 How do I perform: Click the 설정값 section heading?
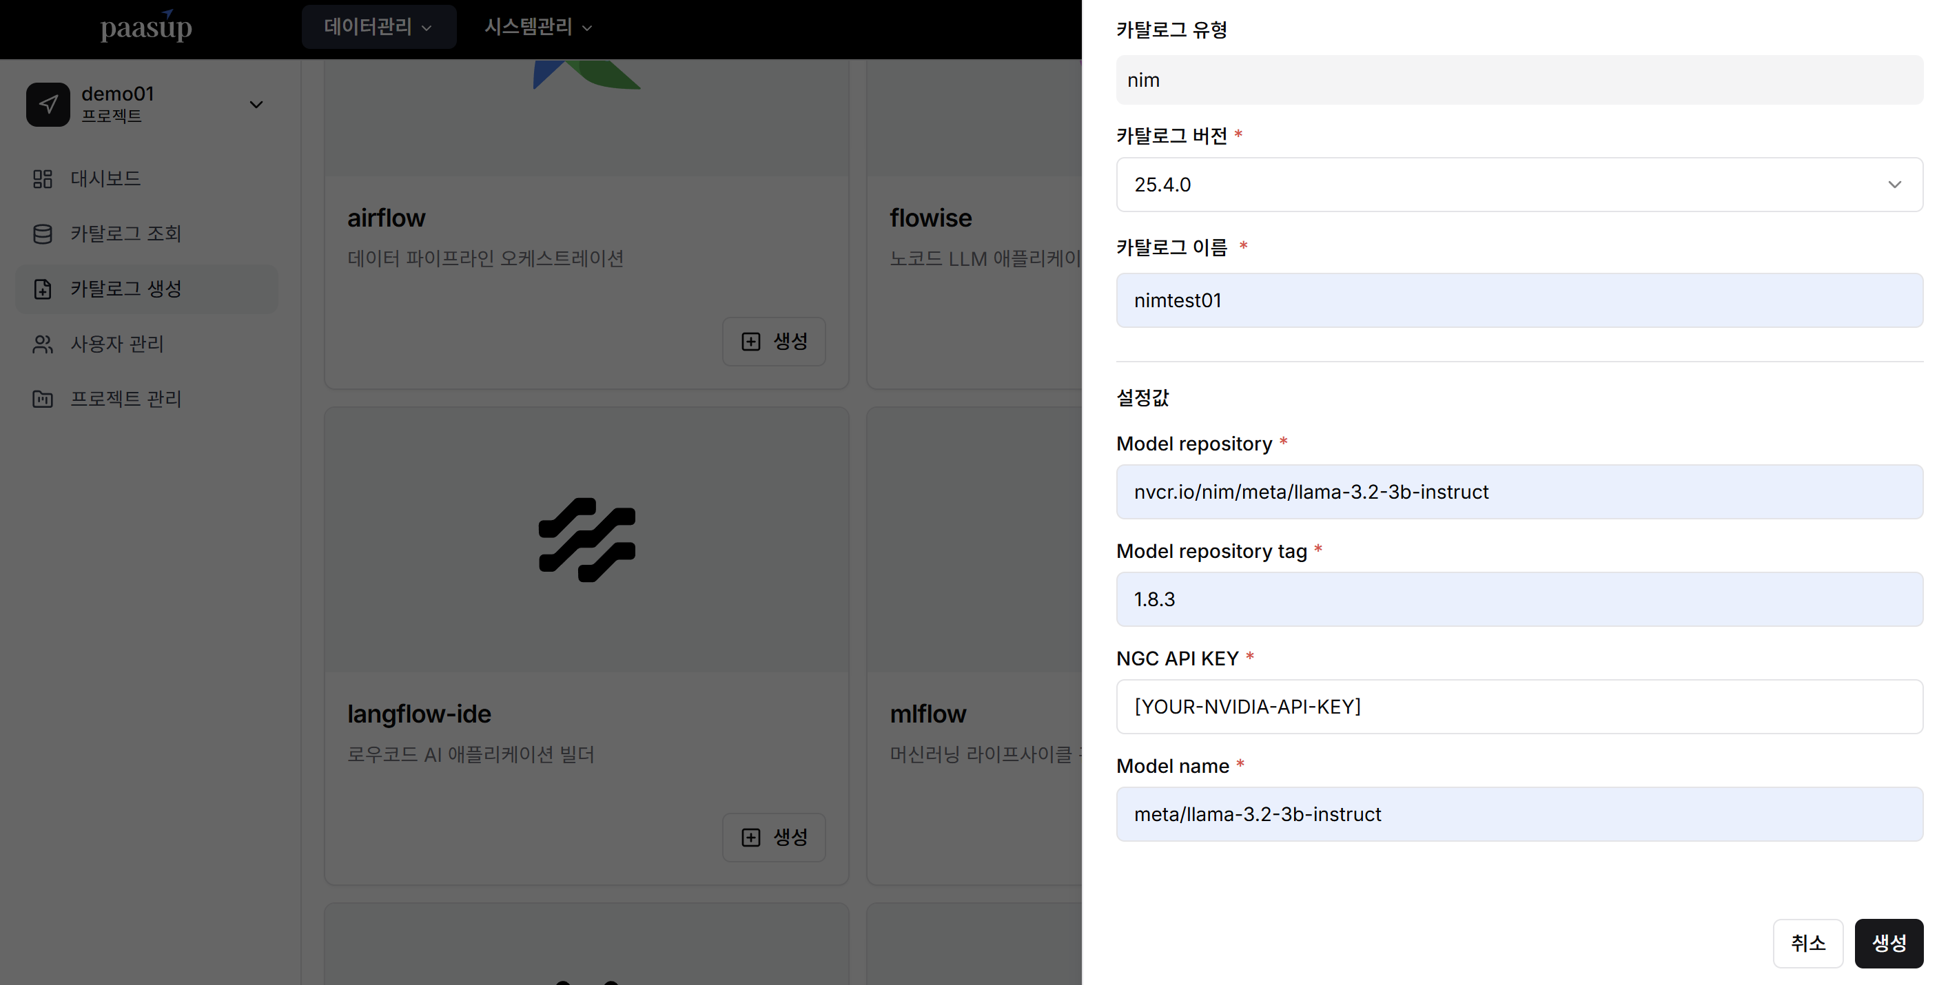point(1142,397)
